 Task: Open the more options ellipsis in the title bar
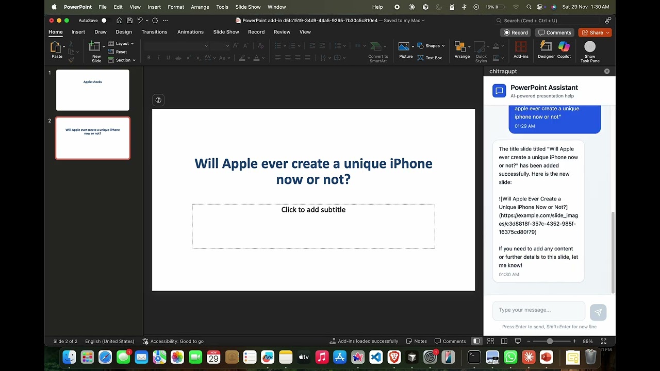coord(165,21)
